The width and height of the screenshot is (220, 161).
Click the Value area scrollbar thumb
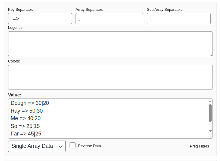pyautogui.click(x=210, y=113)
